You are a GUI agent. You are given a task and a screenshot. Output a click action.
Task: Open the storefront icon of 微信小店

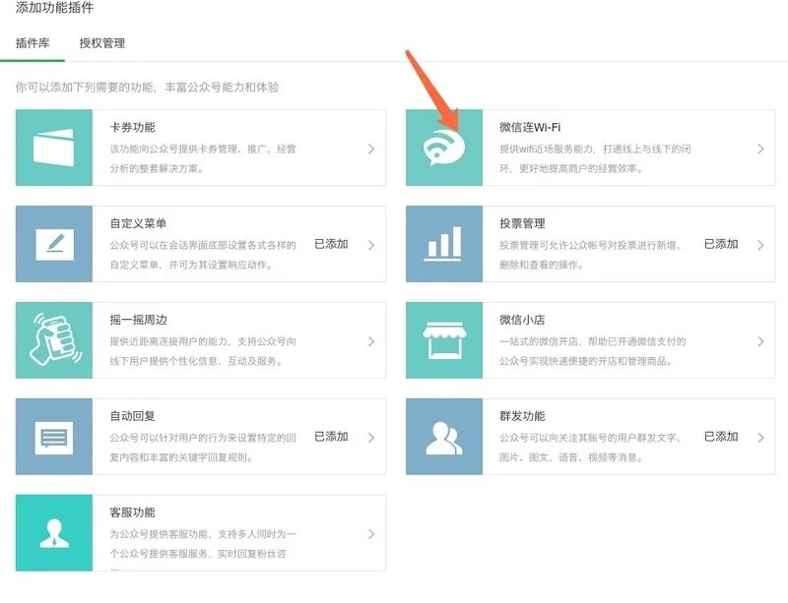(443, 339)
